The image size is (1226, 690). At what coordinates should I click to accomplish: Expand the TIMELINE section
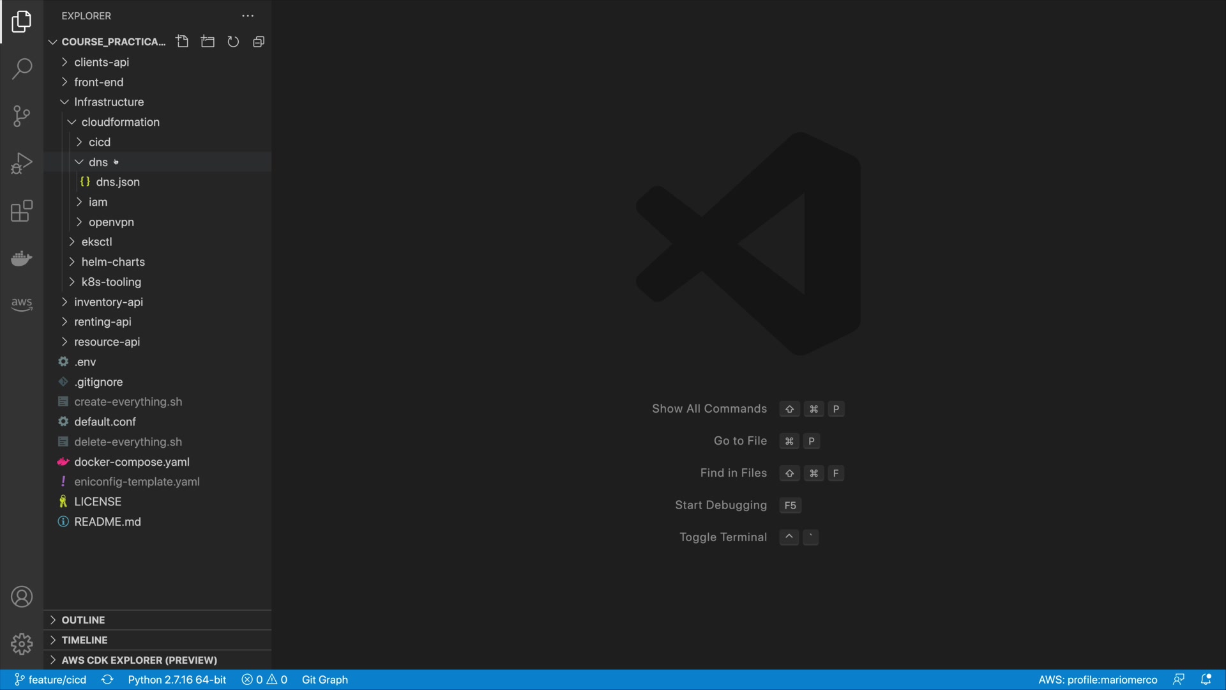pyautogui.click(x=84, y=640)
